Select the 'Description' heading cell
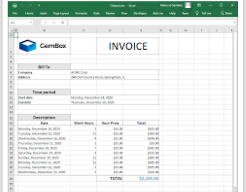Screen dimensions: 246x192 click(44, 117)
